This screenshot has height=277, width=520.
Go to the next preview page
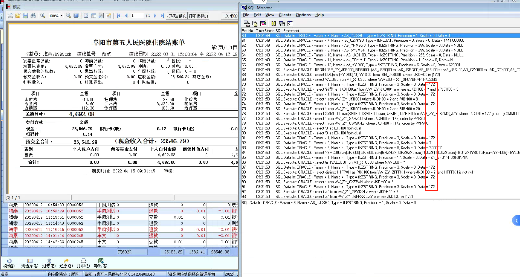(155, 16)
